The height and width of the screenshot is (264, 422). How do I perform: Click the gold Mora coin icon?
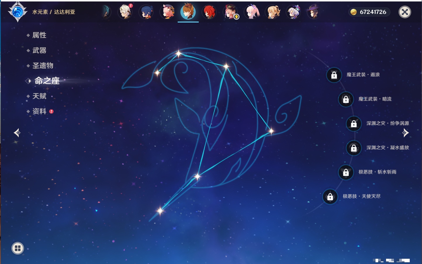pyautogui.click(x=354, y=12)
